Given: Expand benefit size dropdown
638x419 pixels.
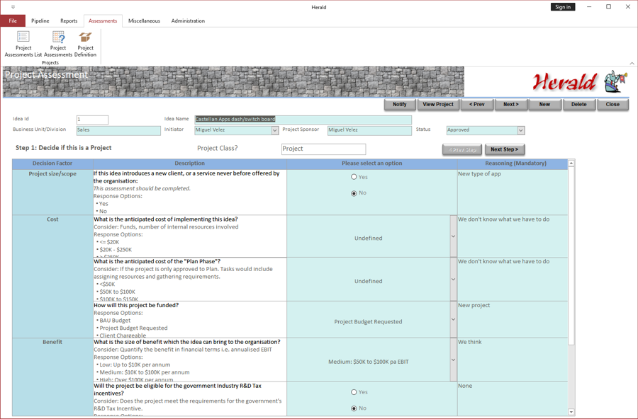Looking at the screenshot, I should tap(453, 360).
